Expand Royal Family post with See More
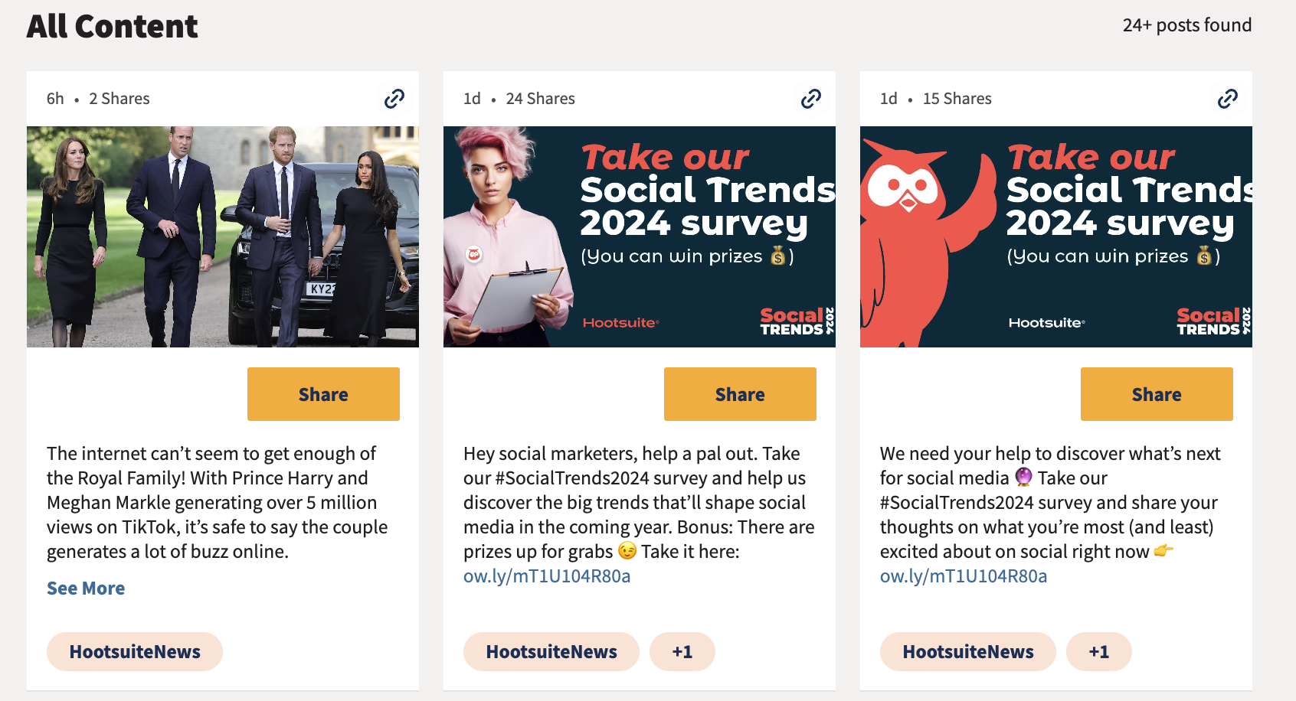Viewport: 1296px width, 701px height. (86, 589)
